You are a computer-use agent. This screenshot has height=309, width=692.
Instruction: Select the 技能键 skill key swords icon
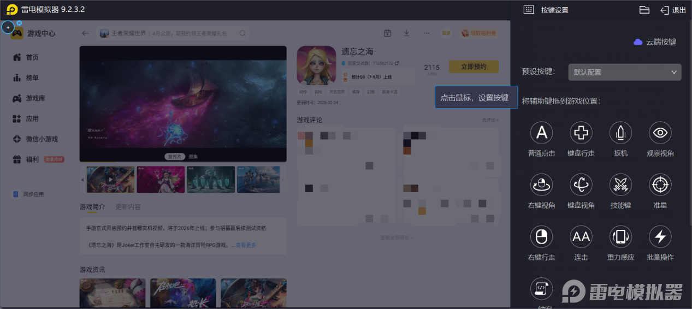[620, 185]
